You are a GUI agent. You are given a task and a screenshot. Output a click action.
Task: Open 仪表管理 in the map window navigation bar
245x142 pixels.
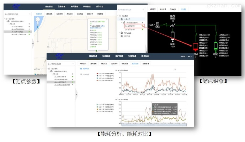click(x=61, y=7)
